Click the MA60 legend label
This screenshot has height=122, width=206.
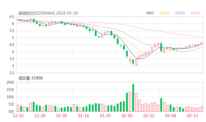click(x=195, y=13)
